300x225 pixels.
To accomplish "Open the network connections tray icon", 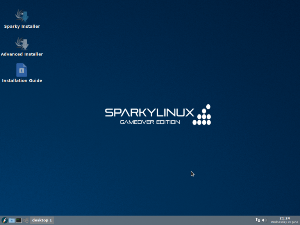I will [x=258, y=220].
